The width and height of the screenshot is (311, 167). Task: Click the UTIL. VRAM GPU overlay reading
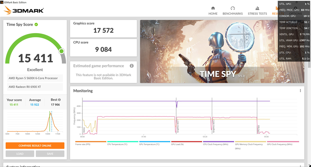(294, 40)
